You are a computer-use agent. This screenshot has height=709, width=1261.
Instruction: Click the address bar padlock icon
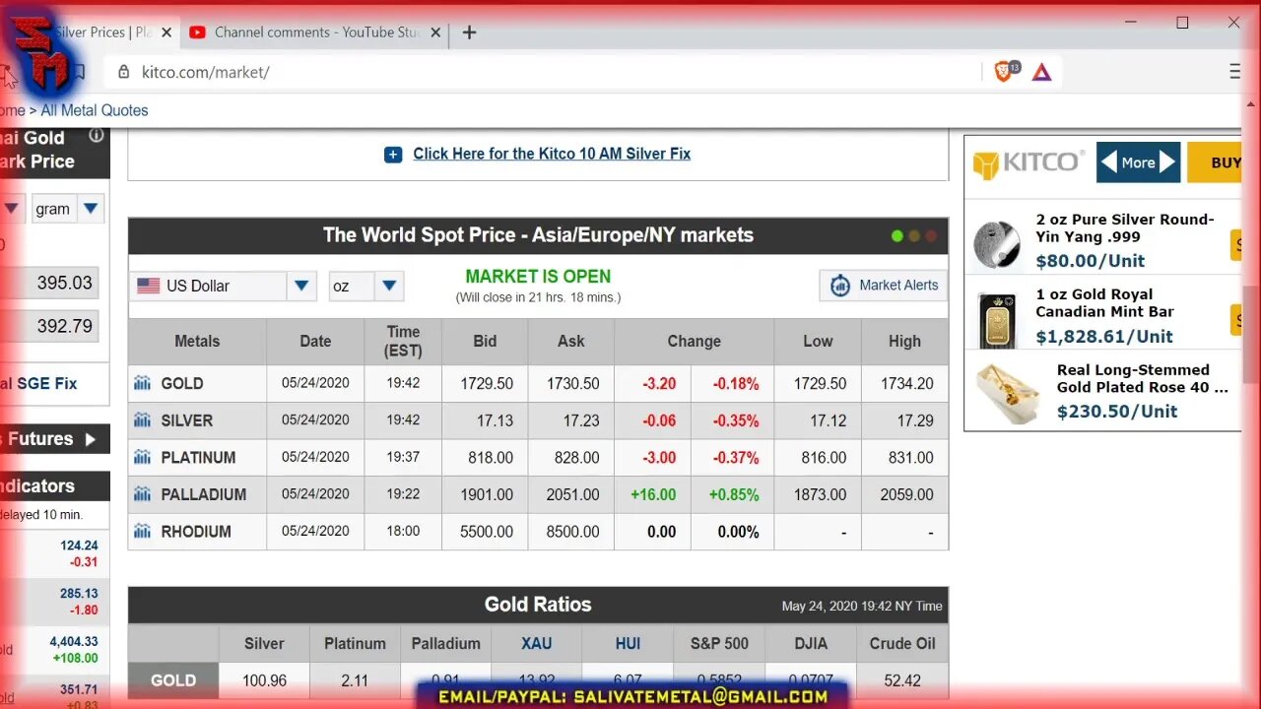(x=124, y=72)
